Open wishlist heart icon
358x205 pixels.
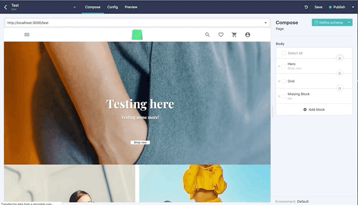pos(221,35)
